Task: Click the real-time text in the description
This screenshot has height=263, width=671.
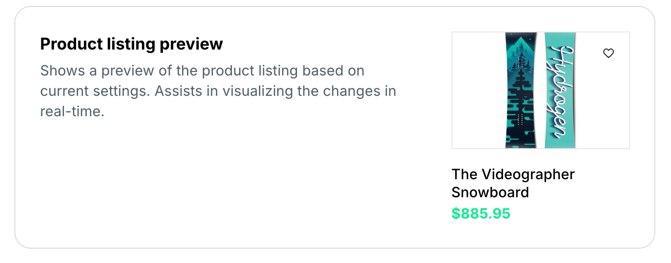Action: [72, 112]
